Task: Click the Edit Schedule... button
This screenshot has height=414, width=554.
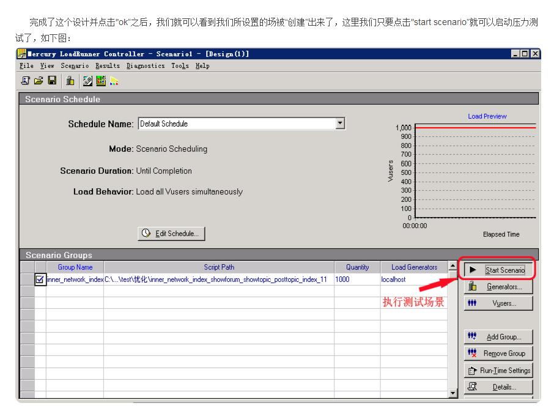Action: 171,234
